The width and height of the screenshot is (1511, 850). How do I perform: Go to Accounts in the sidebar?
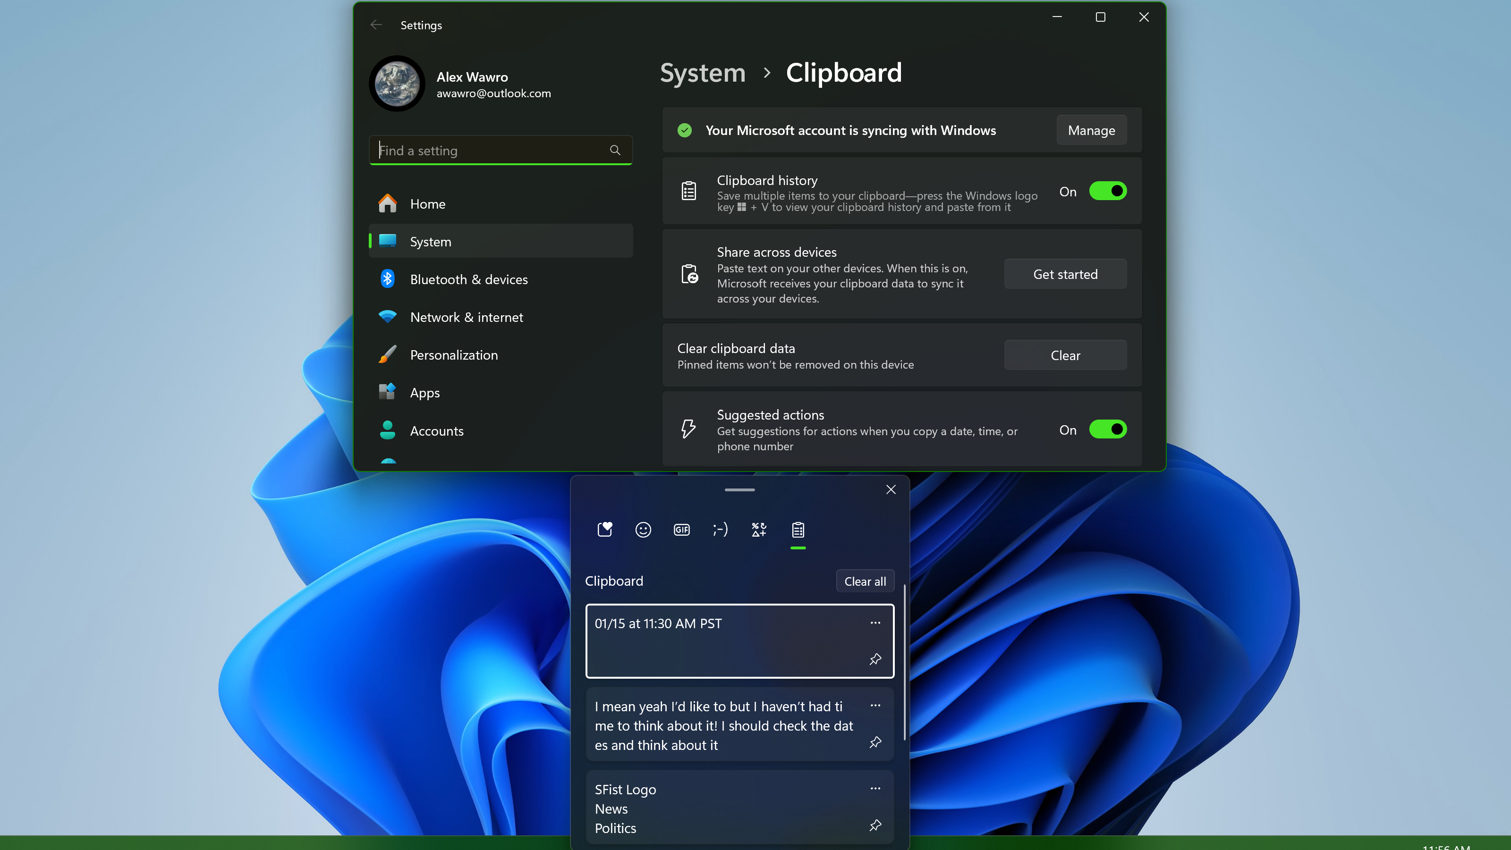point(436,431)
